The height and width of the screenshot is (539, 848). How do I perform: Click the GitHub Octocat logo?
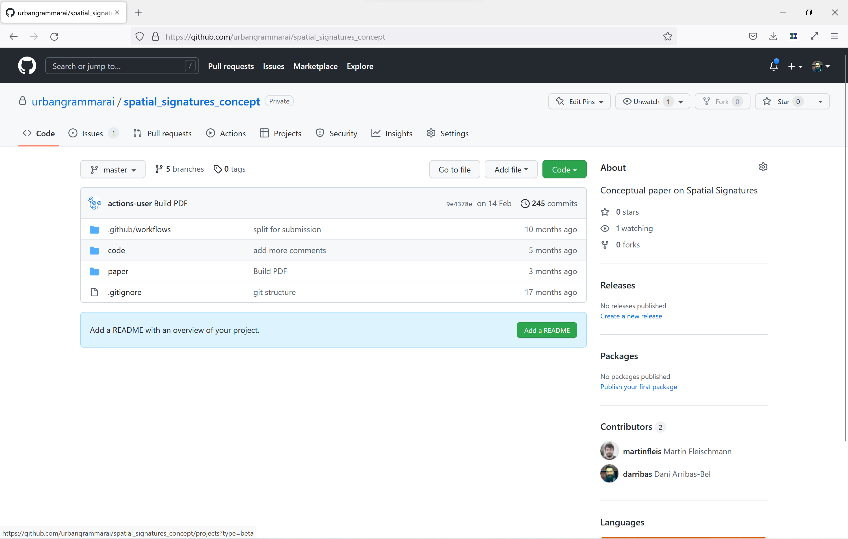(x=27, y=66)
